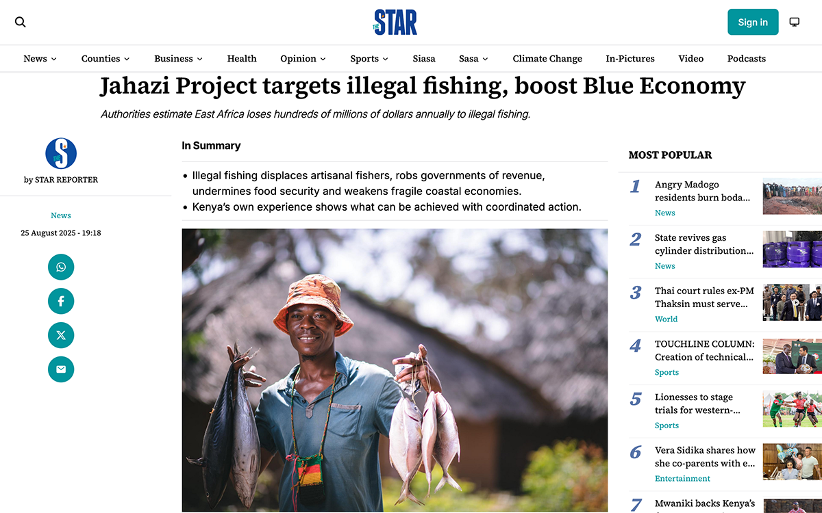Click The Star logo in header
The width and height of the screenshot is (822, 513).
[395, 22]
